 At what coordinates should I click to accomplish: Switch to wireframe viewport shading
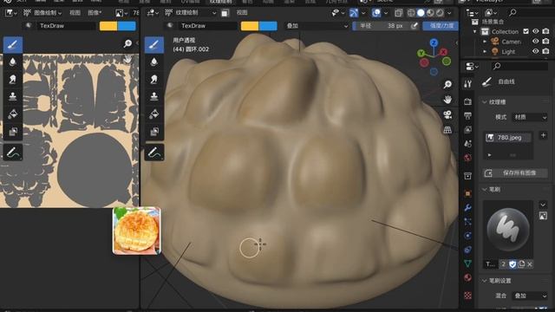(x=411, y=13)
